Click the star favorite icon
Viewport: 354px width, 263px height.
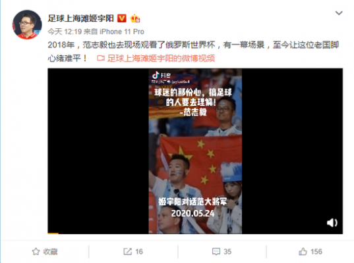[36, 252]
